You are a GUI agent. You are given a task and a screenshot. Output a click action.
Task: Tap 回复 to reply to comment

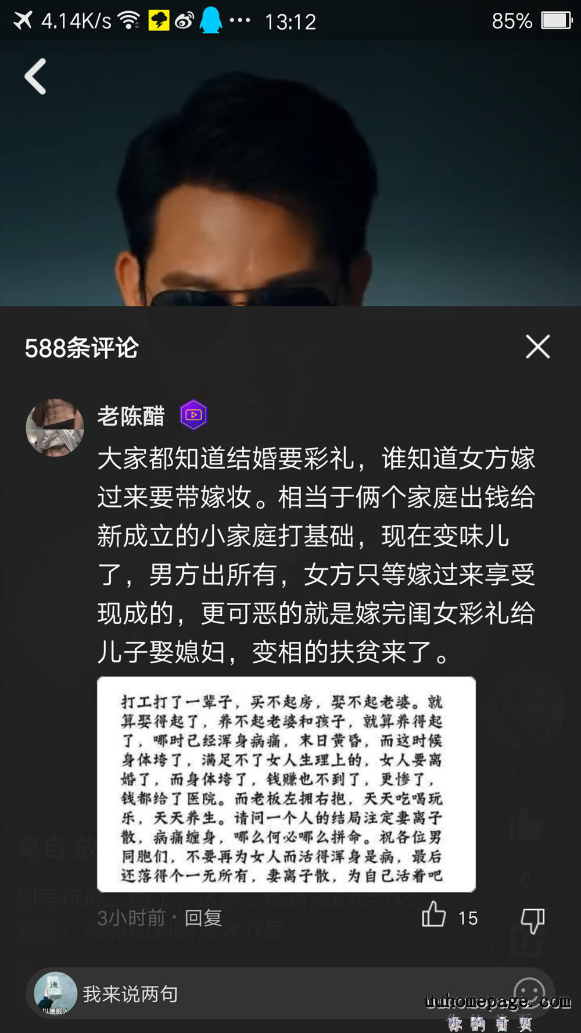pos(203,918)
